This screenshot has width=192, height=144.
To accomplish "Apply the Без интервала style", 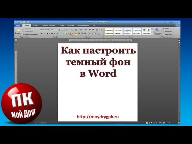I will (x=118, y=31).
